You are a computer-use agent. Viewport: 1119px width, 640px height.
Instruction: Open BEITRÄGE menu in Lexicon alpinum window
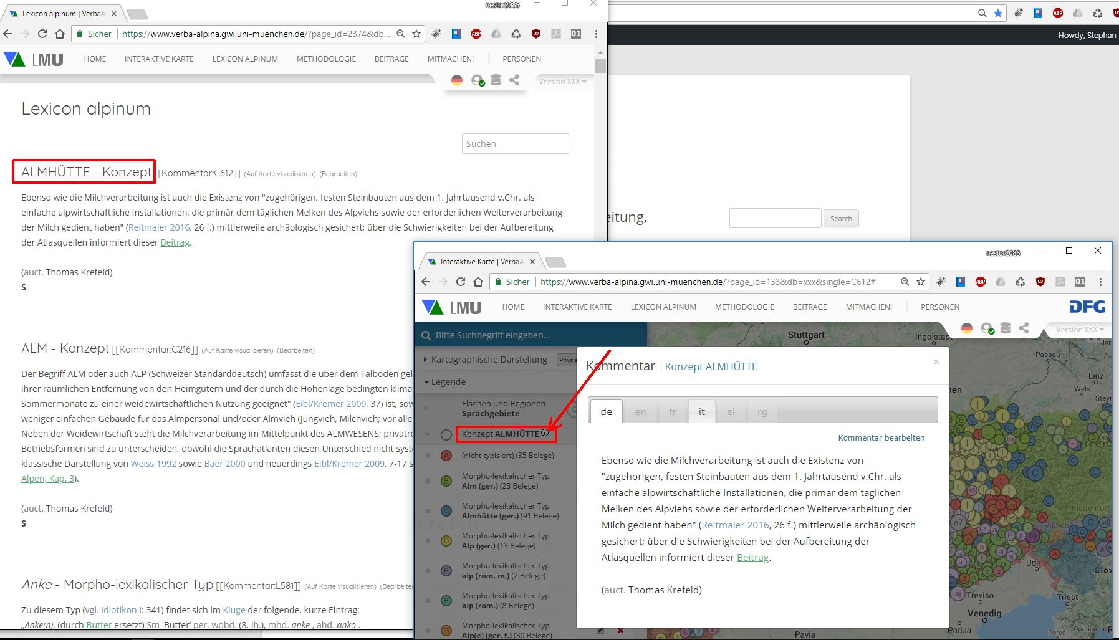click(391, 59)
